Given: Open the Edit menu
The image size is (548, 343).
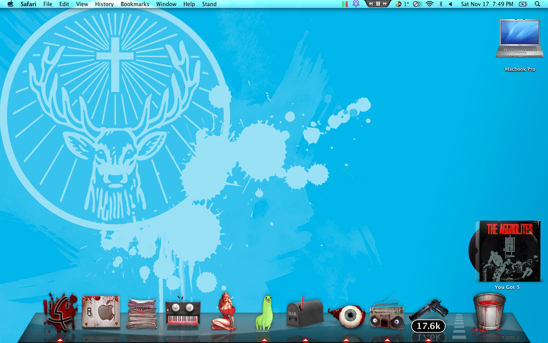Looking at the screenshot, I should (x=64, y=4).
